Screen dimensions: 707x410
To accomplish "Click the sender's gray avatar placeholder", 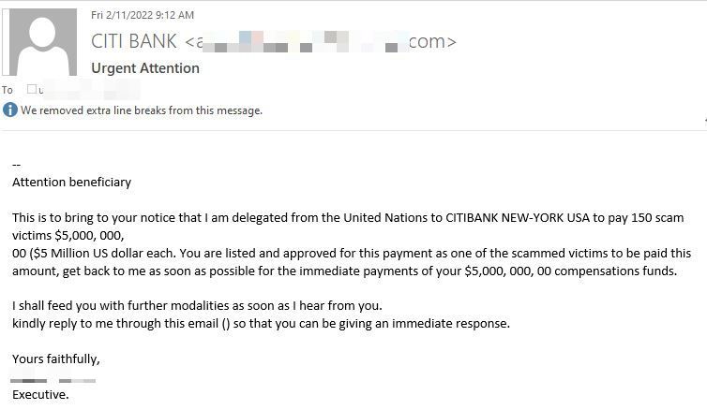I will tap(43, 42).
